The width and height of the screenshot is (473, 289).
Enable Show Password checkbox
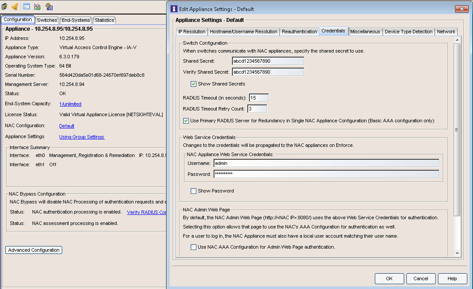(194, 191)
